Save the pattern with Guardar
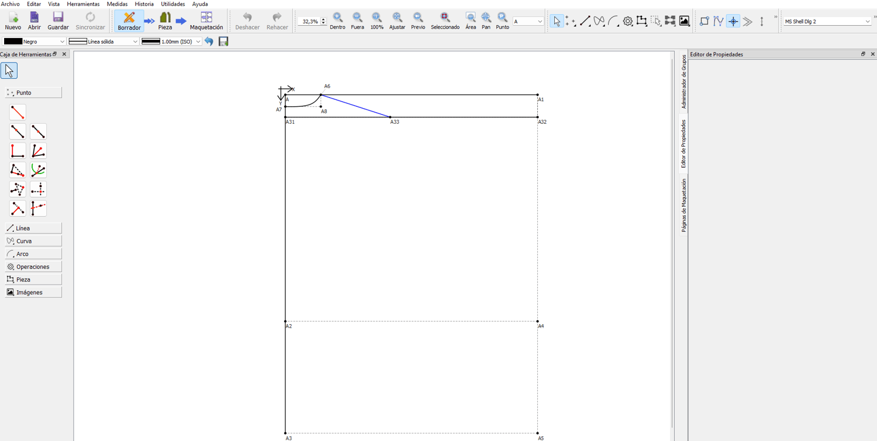This screenshot has height=441, width=877. point(58,21)
